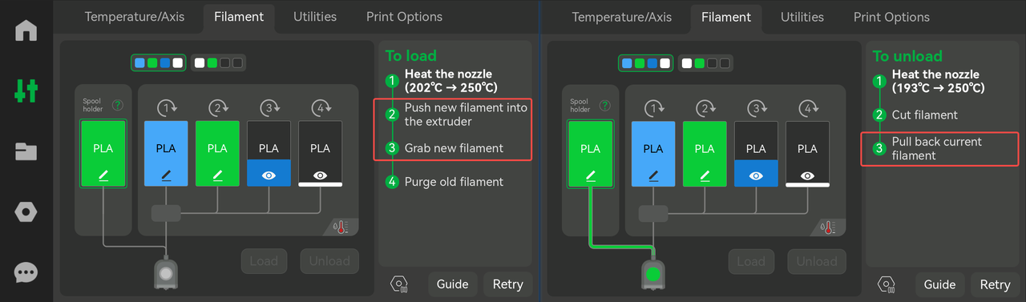Screen dimensions: 1026x302
Task: Click AMS humidity thermometer icon in To unload screen
Action: coord(830,228)
